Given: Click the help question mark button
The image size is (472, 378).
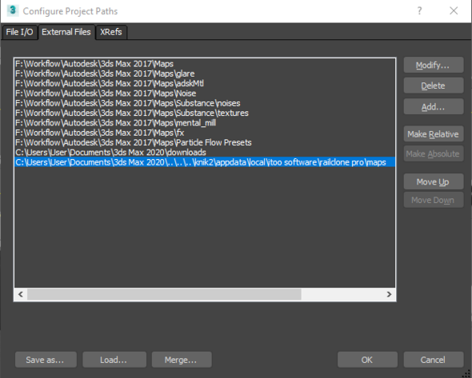Looking at the screenshot, I should coord(420,11).
